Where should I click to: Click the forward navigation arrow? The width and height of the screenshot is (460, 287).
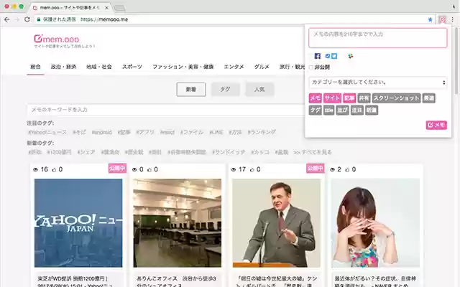[17, 19]
